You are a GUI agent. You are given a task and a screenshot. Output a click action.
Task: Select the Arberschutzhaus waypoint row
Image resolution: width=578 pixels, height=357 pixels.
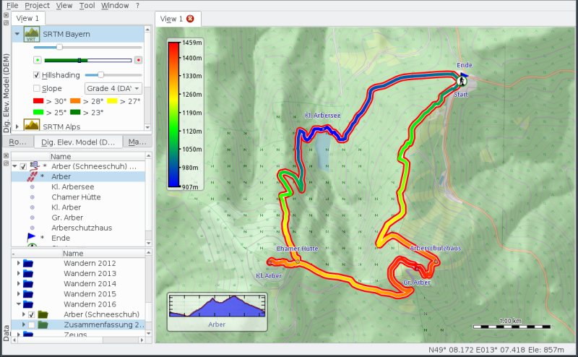79,228
